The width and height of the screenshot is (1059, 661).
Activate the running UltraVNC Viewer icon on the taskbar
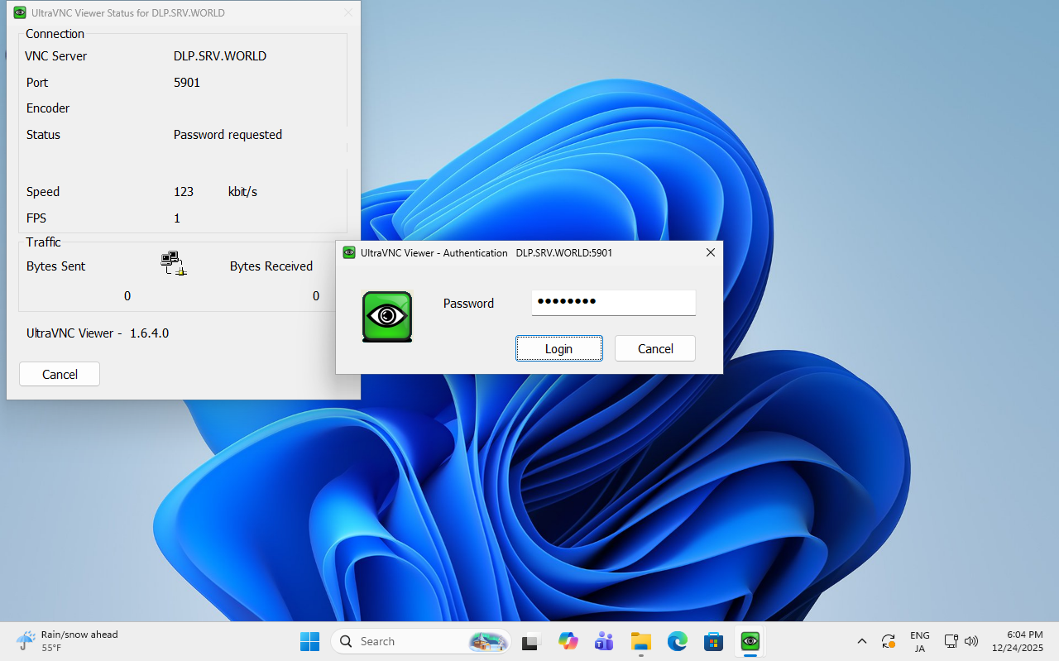click(x=749, y=641)
